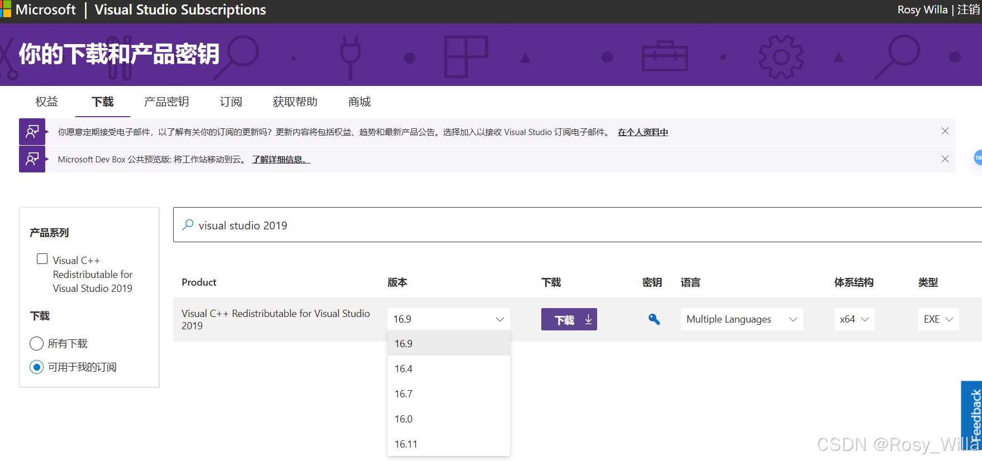
Task: Click the Product column header
Action: (x=199, y=282)
